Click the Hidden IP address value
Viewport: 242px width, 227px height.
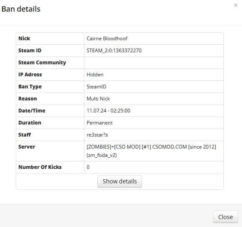pos(95,75)
